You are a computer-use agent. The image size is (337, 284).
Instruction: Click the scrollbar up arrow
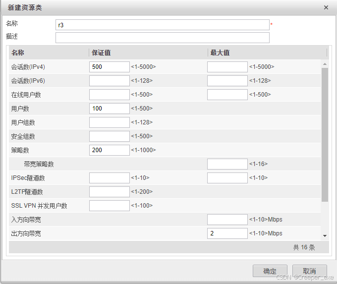click(325, 64)
